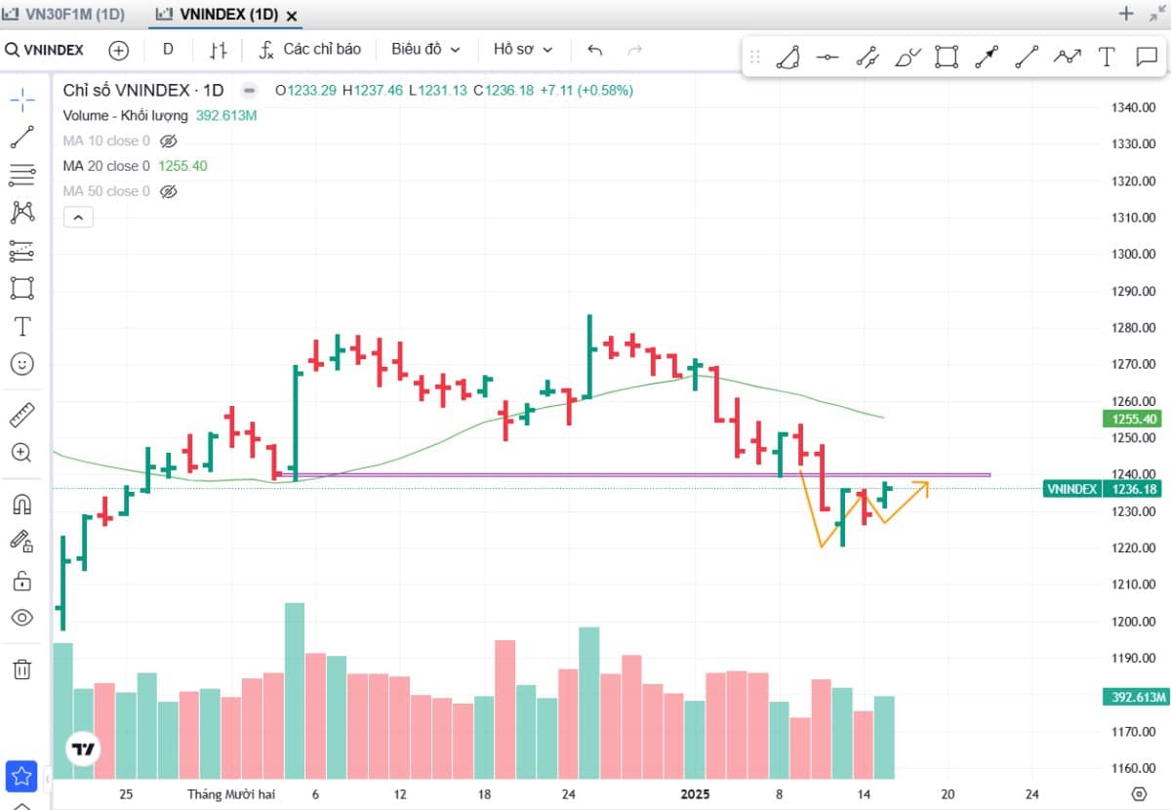The image size is (1171, 810).
Task: Expand the Hồ sơ dropdown
Action: click(523, 50)
